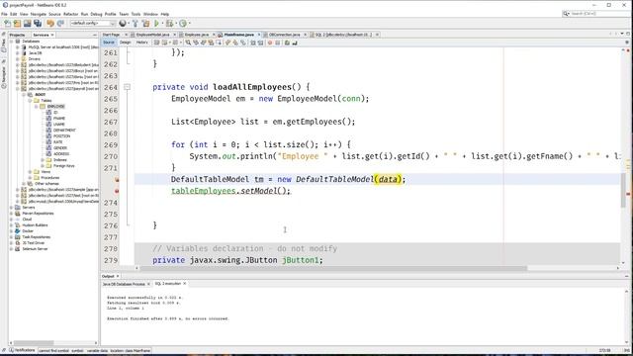Select the Docker node in Services

[28, 231]
